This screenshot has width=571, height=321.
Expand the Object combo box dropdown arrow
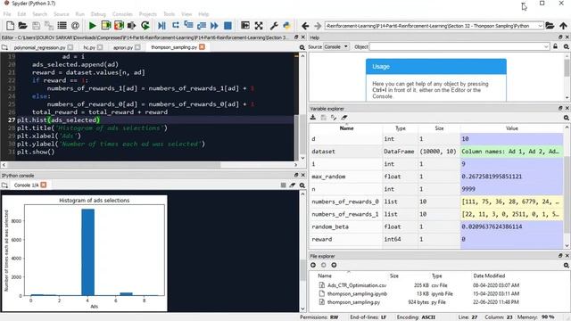pos(546,46)
